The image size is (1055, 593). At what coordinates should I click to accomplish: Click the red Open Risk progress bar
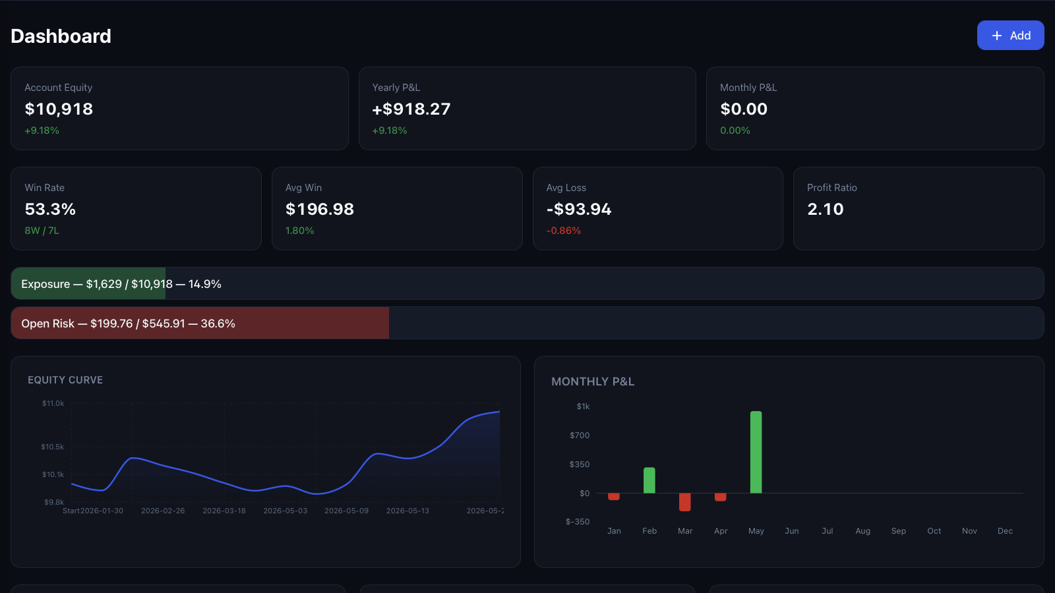pyautogui.click(x=200, y=323)
